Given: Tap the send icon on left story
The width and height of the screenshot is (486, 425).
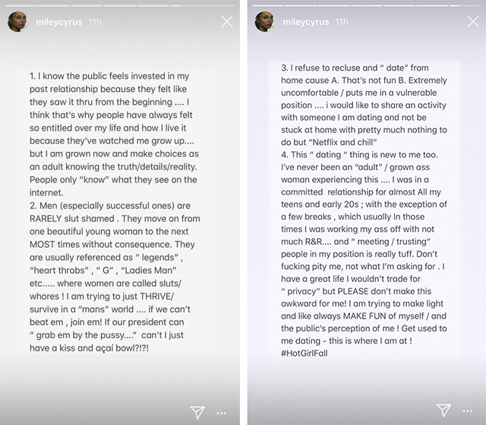Looking at the screenshot, I should (x=197, y=412).
